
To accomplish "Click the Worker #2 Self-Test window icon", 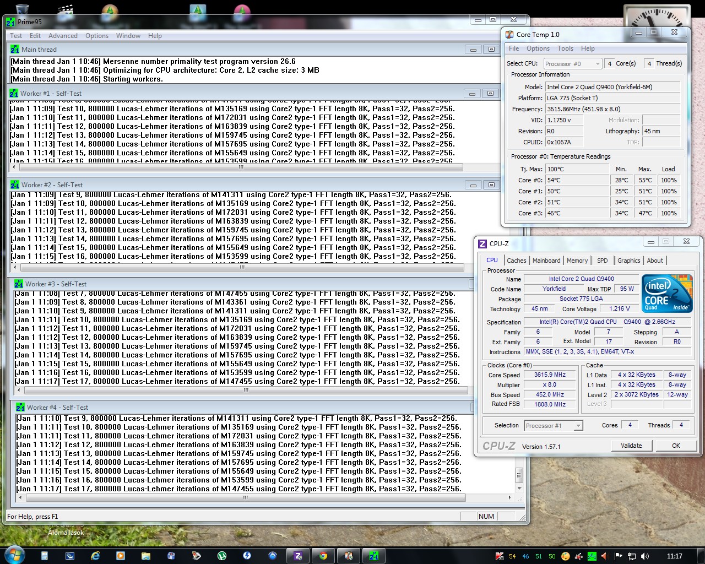I will pos(14,185).
